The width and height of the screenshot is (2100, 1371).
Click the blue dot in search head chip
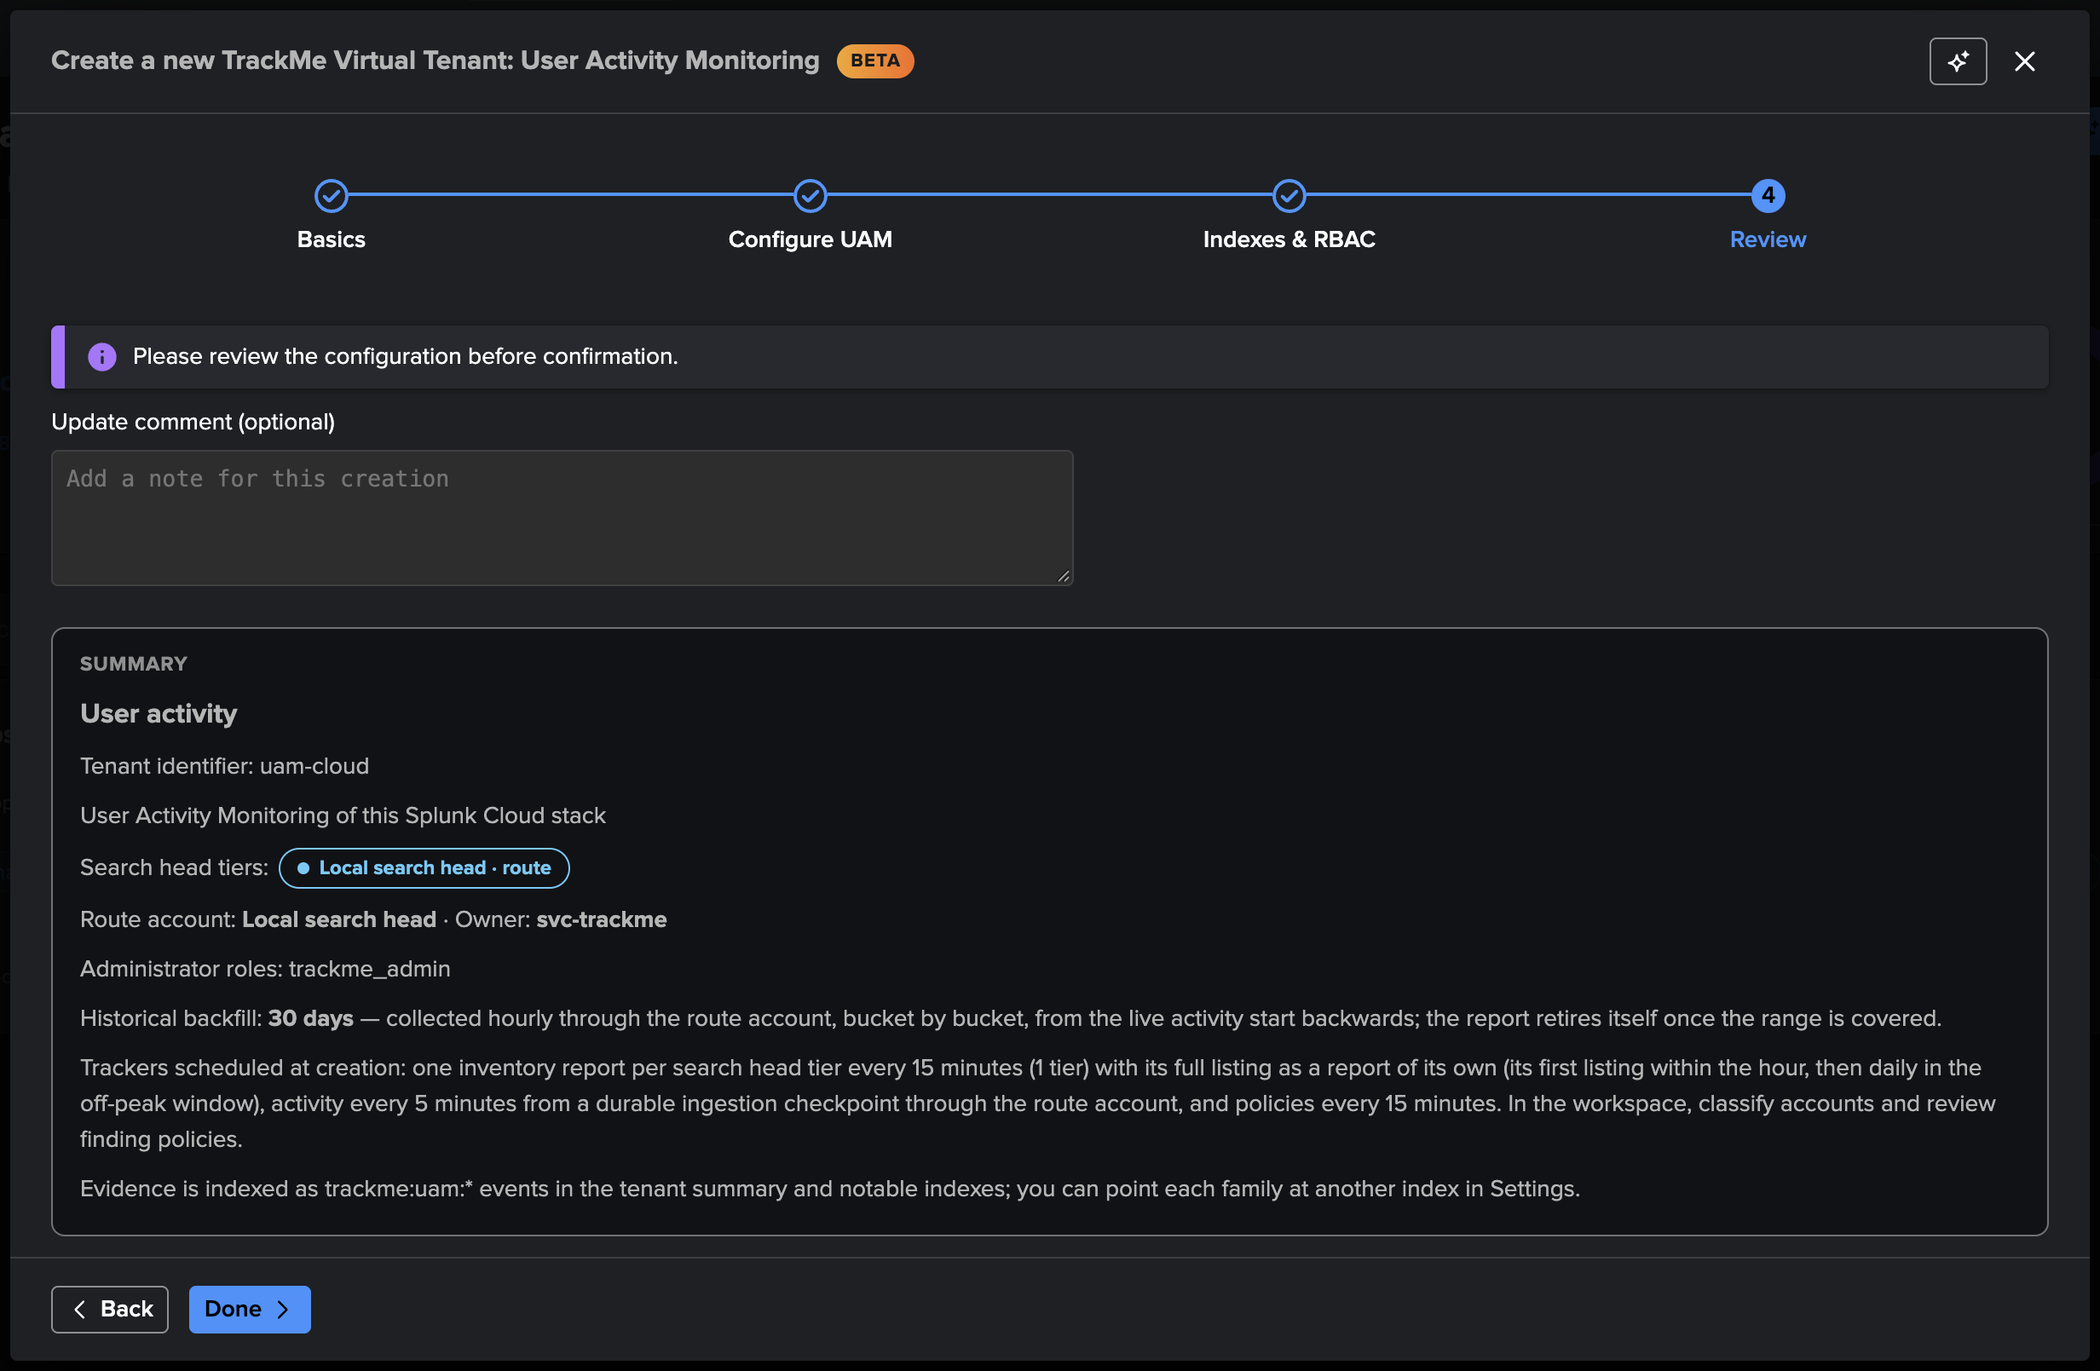pos(303,868)
